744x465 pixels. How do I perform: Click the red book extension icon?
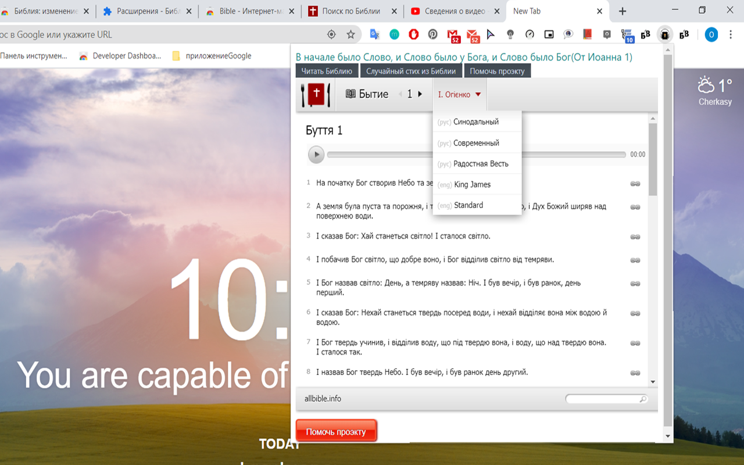[x=588, y=34]
